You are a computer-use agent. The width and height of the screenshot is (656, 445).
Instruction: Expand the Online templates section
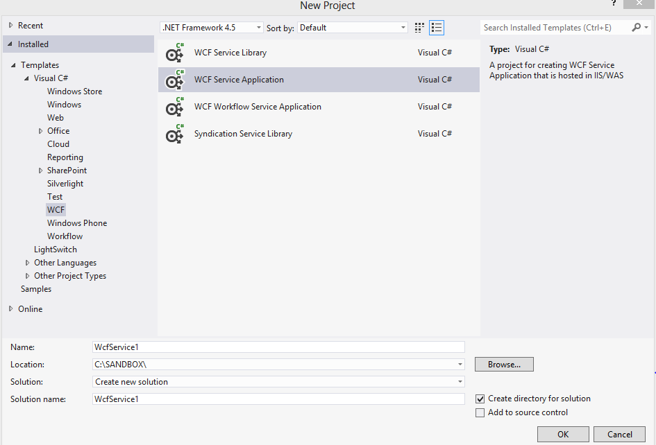[10, 309]
